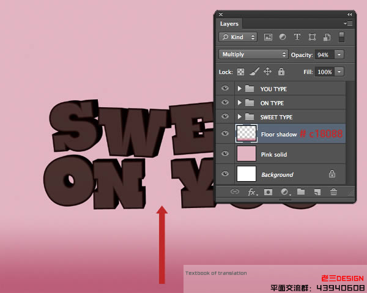Open the Multiply blend mode dropdown
The height and width of the screenshot is (293, 367).
coord(253,54)
